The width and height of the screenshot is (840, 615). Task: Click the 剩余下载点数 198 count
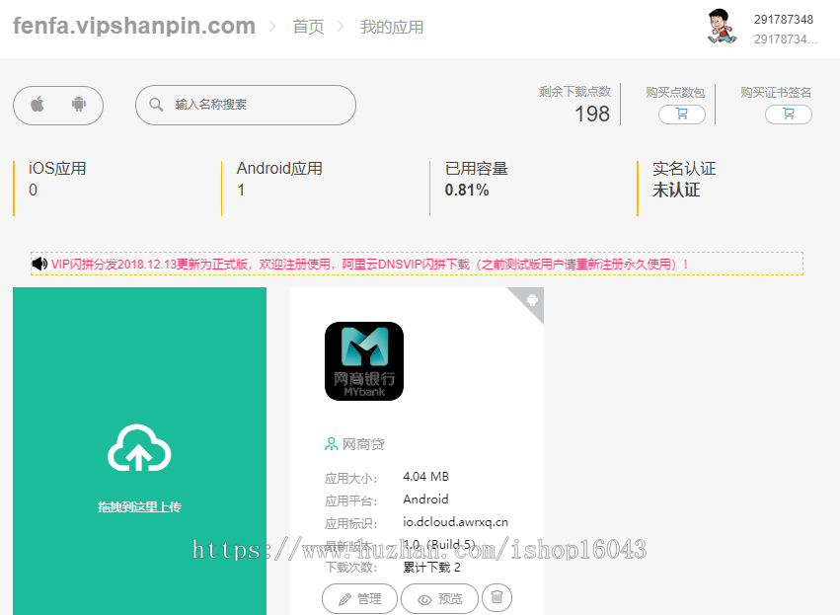point(592,115)
